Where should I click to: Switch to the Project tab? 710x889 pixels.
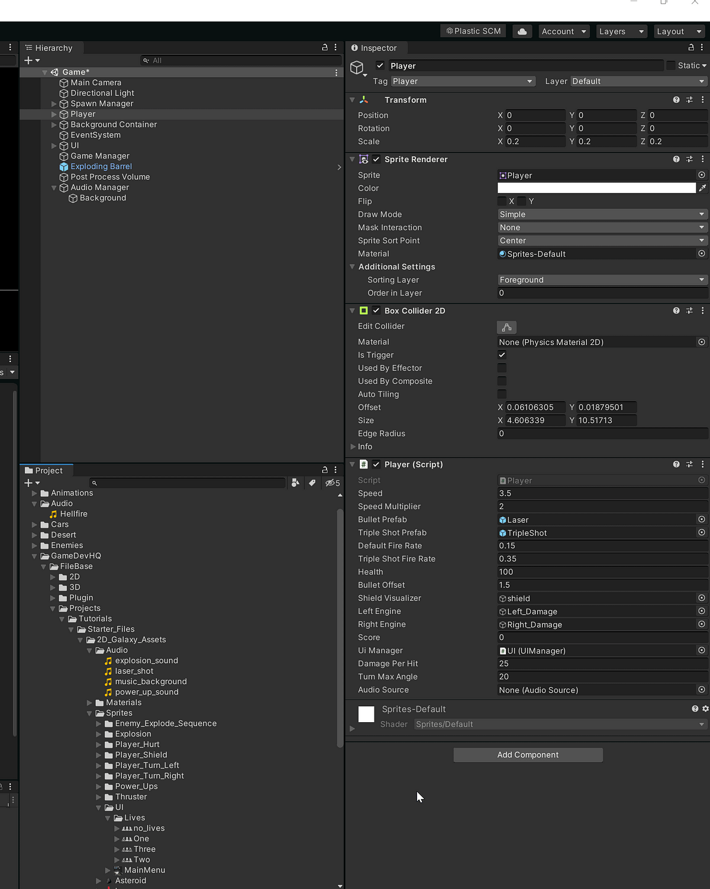[x=45, y=470]
